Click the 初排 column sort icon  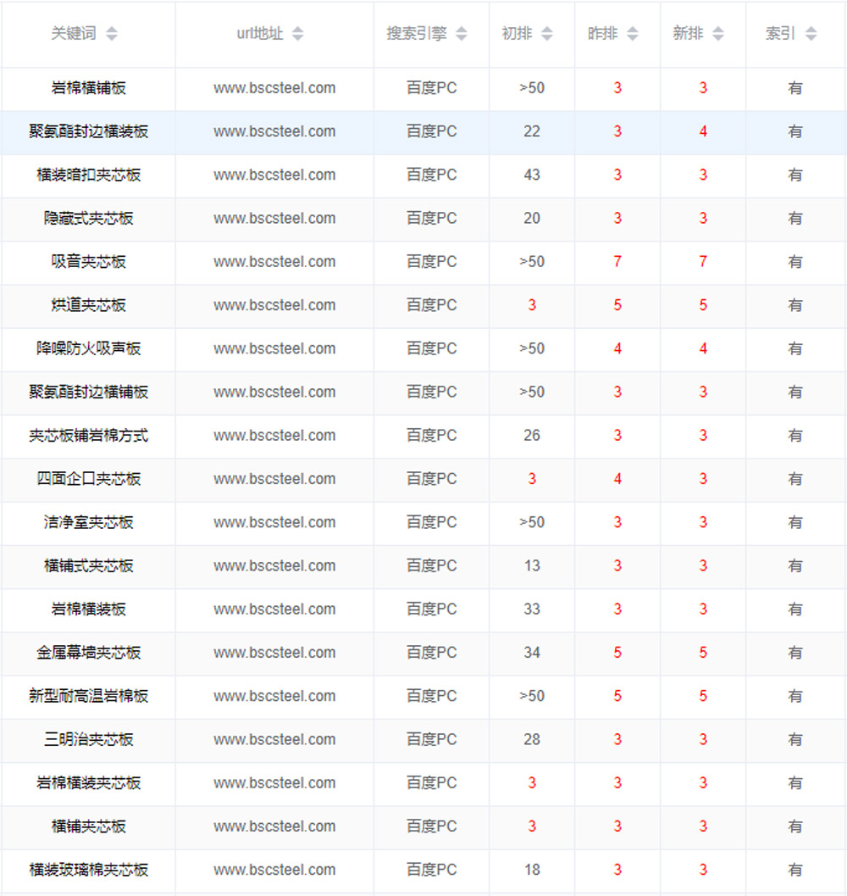coord(547,34)
